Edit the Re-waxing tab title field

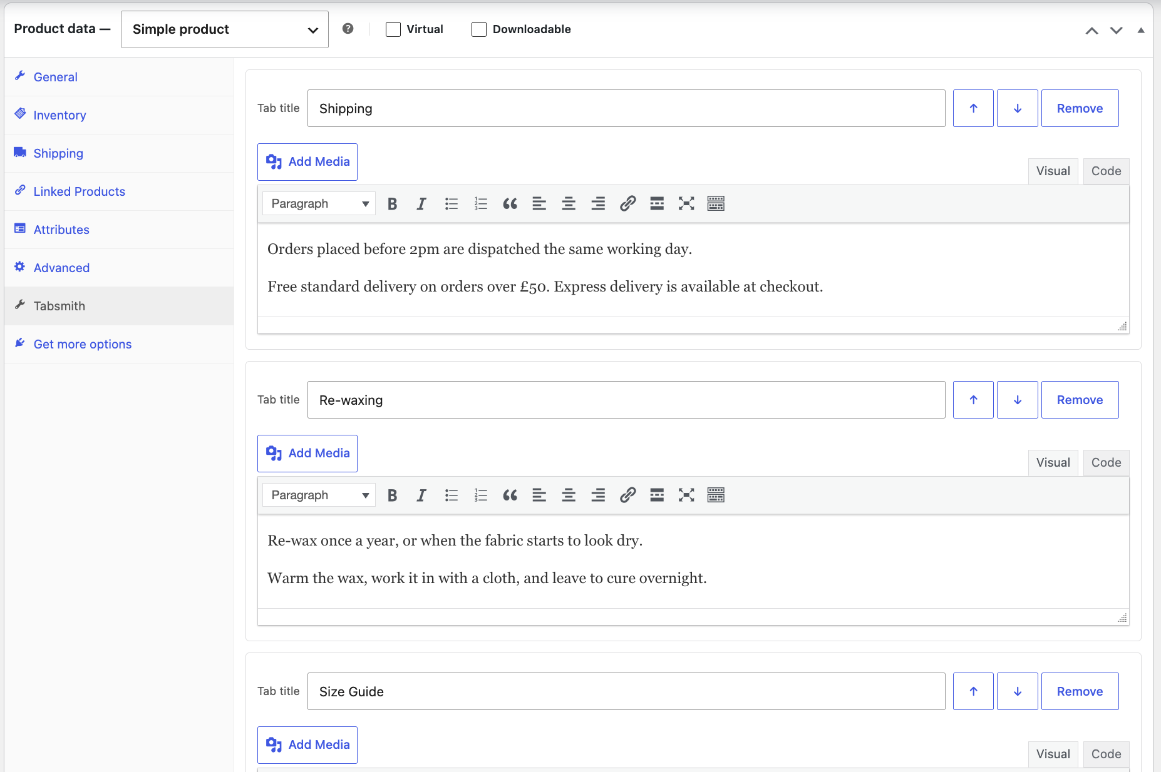click(x=626, y=400)
